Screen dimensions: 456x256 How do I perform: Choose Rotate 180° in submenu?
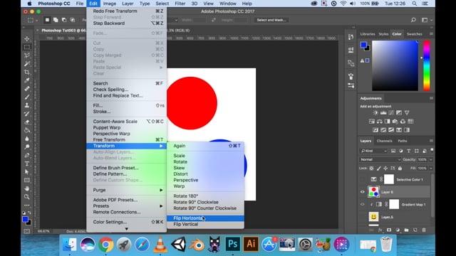pos(206,196)
